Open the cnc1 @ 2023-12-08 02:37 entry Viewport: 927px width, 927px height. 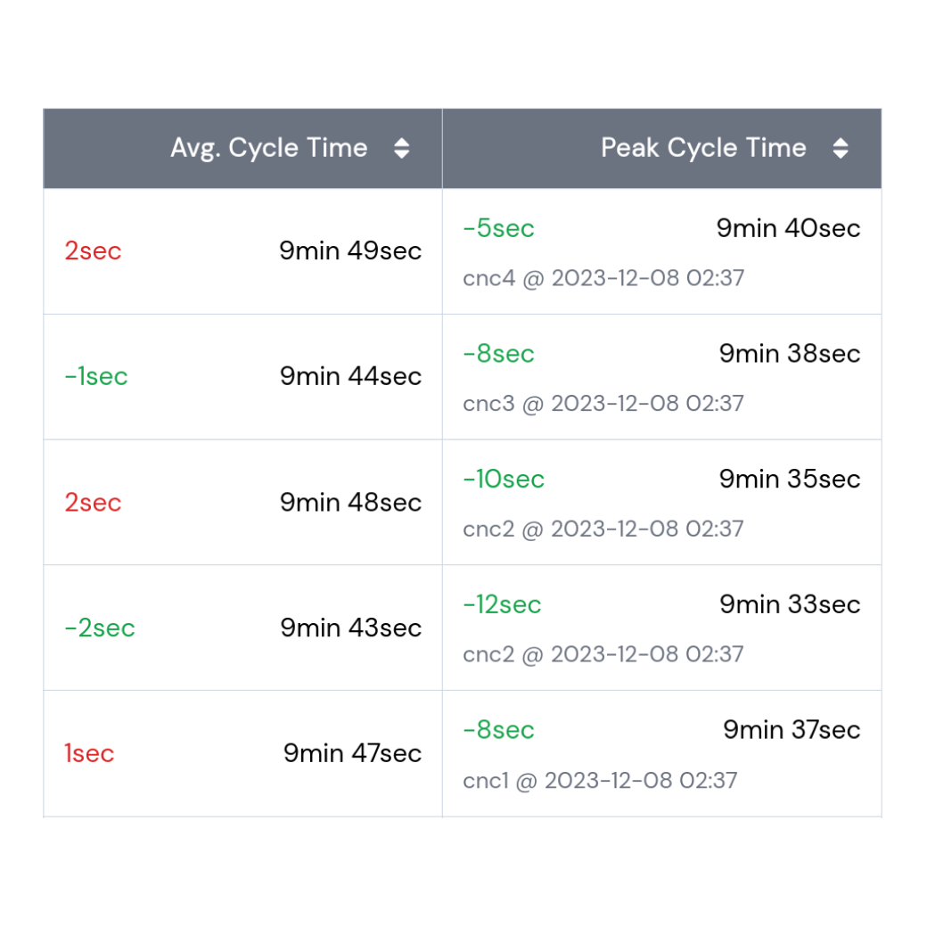pyautogui.click(x=600, y=781)
